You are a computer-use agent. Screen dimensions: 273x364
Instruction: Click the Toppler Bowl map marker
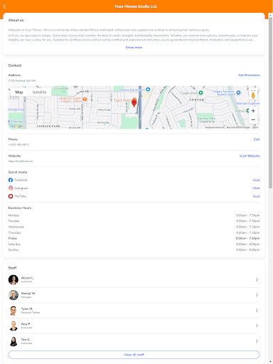coord(200,92)
